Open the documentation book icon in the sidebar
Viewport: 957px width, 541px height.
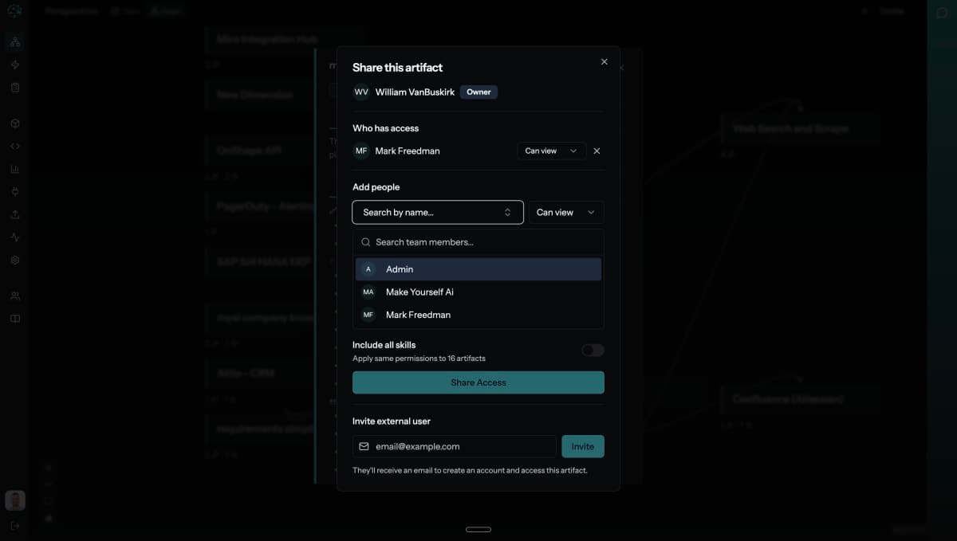(14, 316)
